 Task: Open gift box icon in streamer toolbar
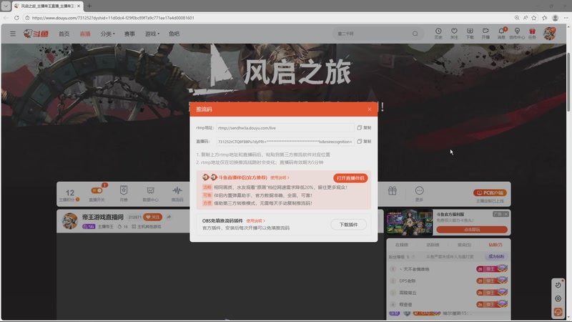click(x=392, y=191)
